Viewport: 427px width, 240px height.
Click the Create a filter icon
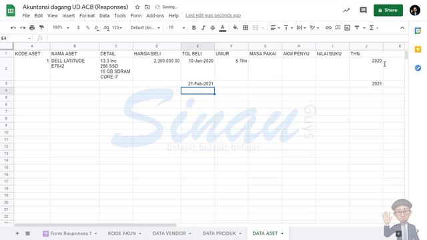click(357, 28)
